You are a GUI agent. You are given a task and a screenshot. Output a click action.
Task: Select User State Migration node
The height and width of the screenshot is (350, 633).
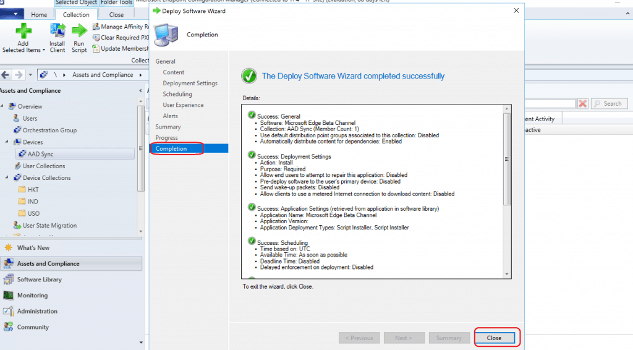point(49,226)
